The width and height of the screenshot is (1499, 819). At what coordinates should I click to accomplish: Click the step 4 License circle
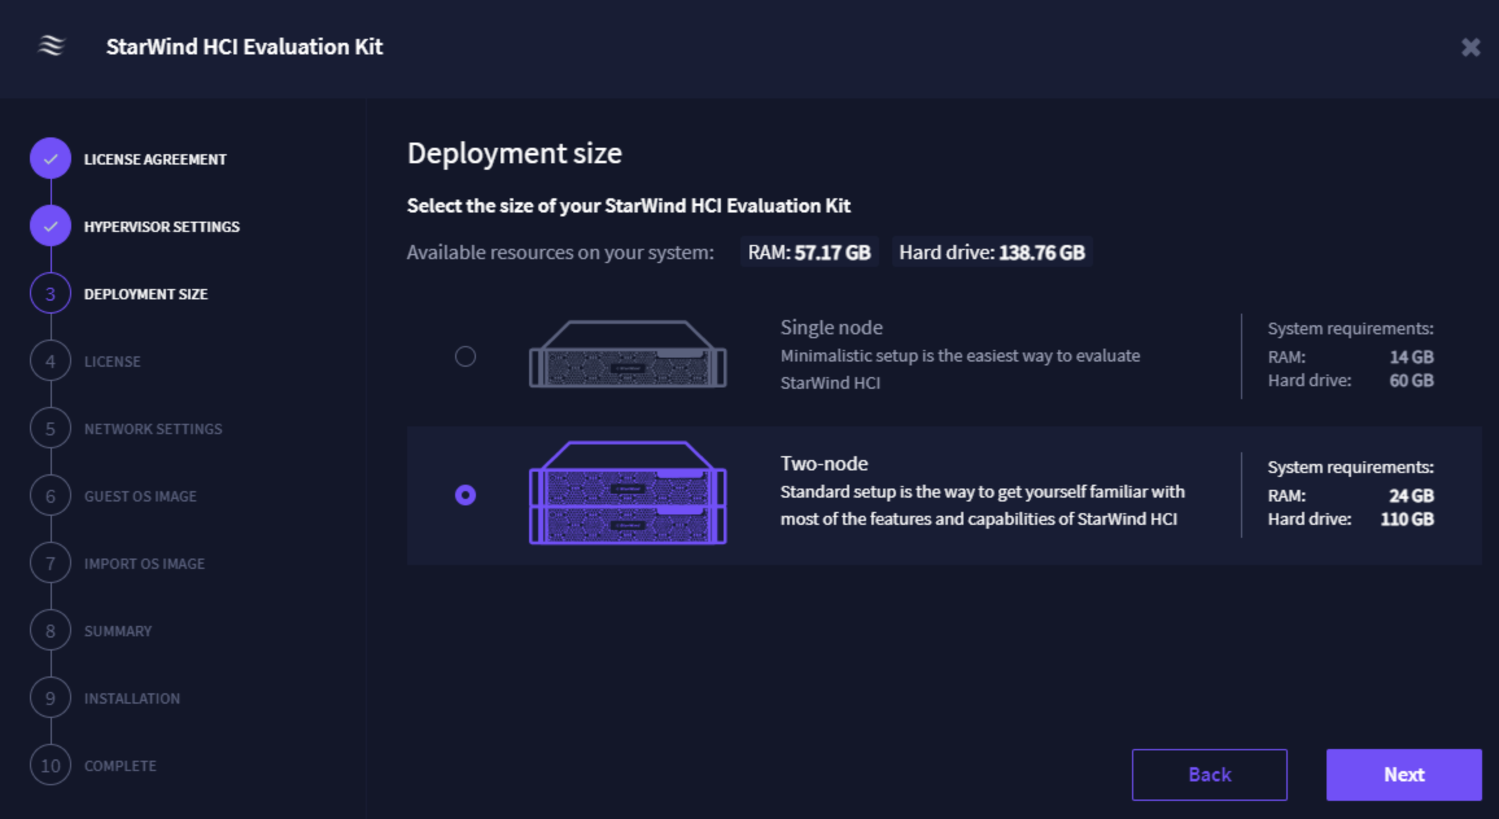tap(51, 362)
